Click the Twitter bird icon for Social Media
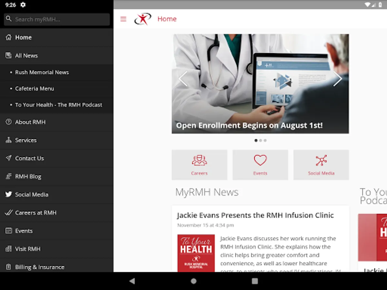 click(x=9, y=195)
